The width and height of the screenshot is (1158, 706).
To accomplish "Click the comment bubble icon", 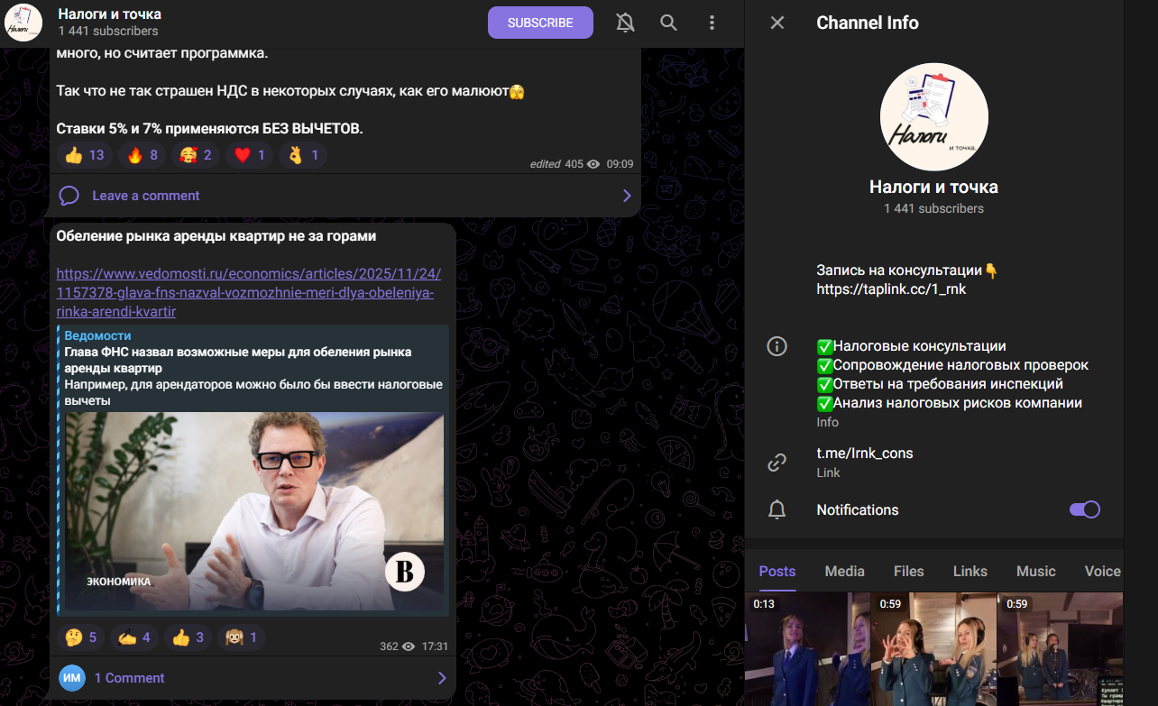I will [x=69, y=196].
